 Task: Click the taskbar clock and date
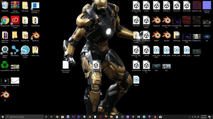(203, 117)
